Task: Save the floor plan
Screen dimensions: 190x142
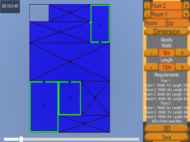Action: [x=166, y=137]
